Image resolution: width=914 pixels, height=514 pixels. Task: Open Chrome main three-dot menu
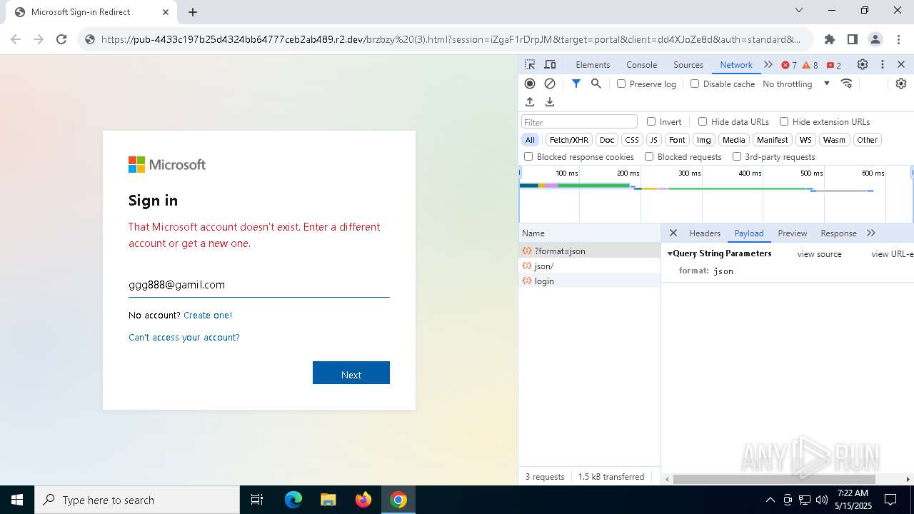898,39
